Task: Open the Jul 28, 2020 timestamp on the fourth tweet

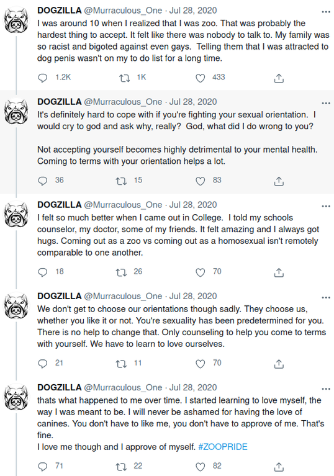Action: pos(193,296)
